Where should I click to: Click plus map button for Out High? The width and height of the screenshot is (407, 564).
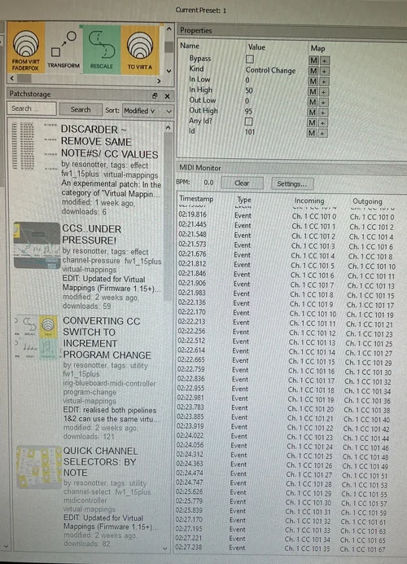pos(322,112)
